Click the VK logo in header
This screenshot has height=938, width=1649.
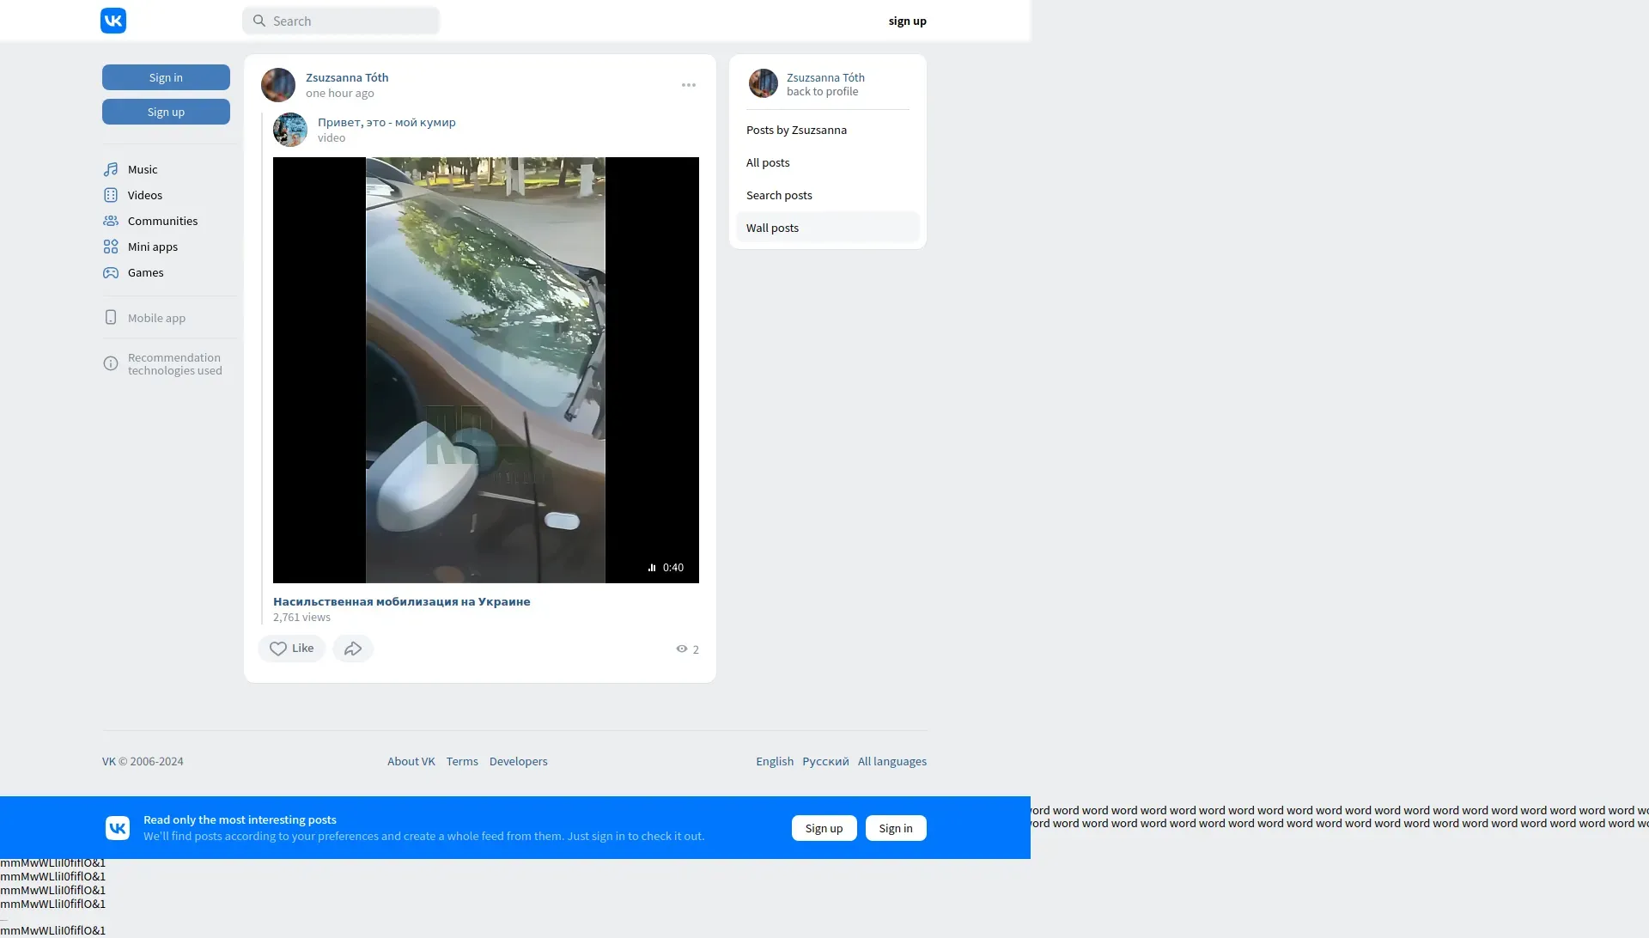pyautogui.click(x=113, y=21)
